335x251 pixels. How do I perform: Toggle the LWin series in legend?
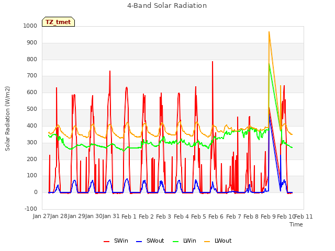(x=184, y=241)
